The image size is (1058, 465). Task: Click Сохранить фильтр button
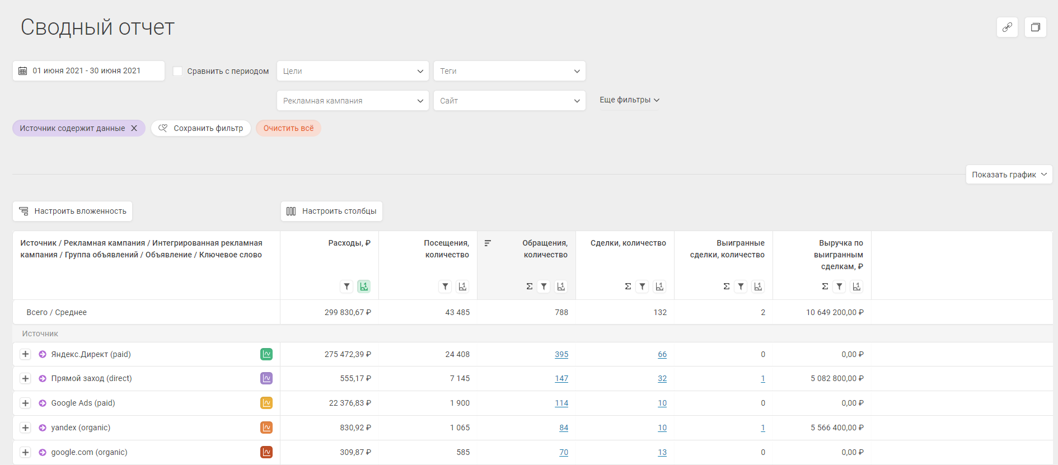coord(201,128)
